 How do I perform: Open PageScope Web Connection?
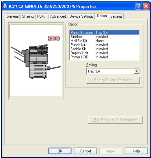[115, 120]
